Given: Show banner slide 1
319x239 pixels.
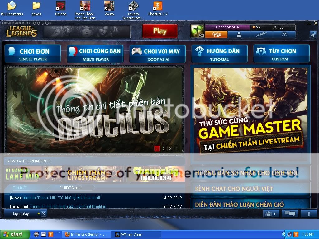Looking at the screenshot, I should coord(157,148).
